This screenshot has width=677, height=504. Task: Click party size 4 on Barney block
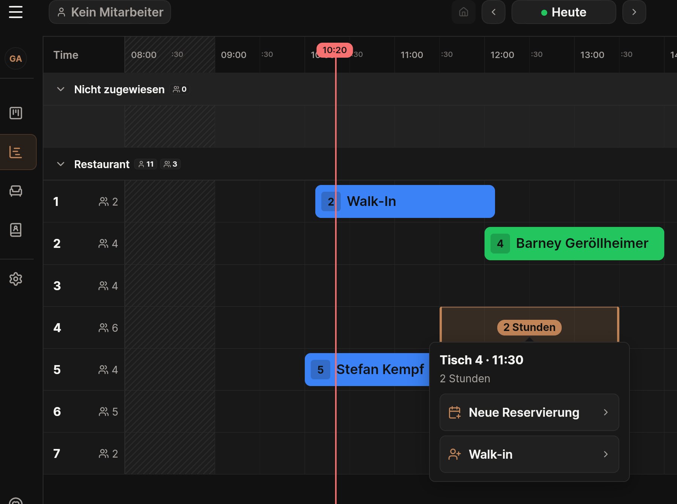500,244
